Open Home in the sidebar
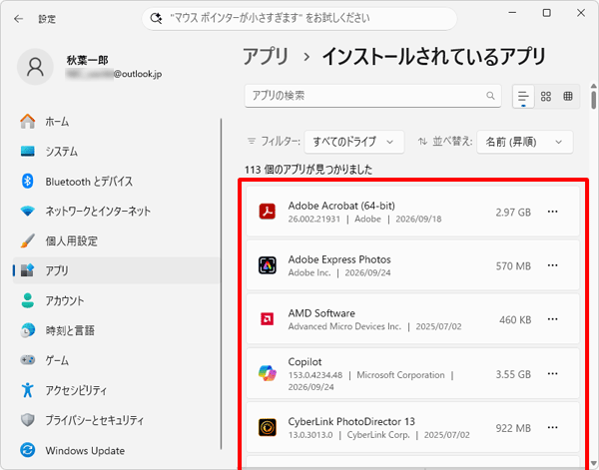 point(117,122)
